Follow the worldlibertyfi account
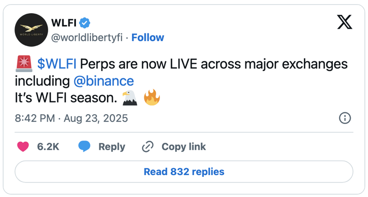Image resolution: width=368 pixels, height=197 pixels. pos(148,37)
